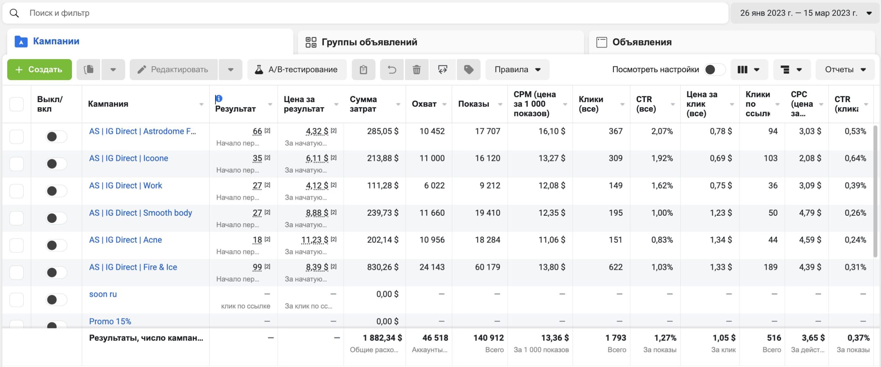881x367 pixels.
Task: Open AS | IG Direct | Smooth body campaign
Action: [x=140, y=213]
